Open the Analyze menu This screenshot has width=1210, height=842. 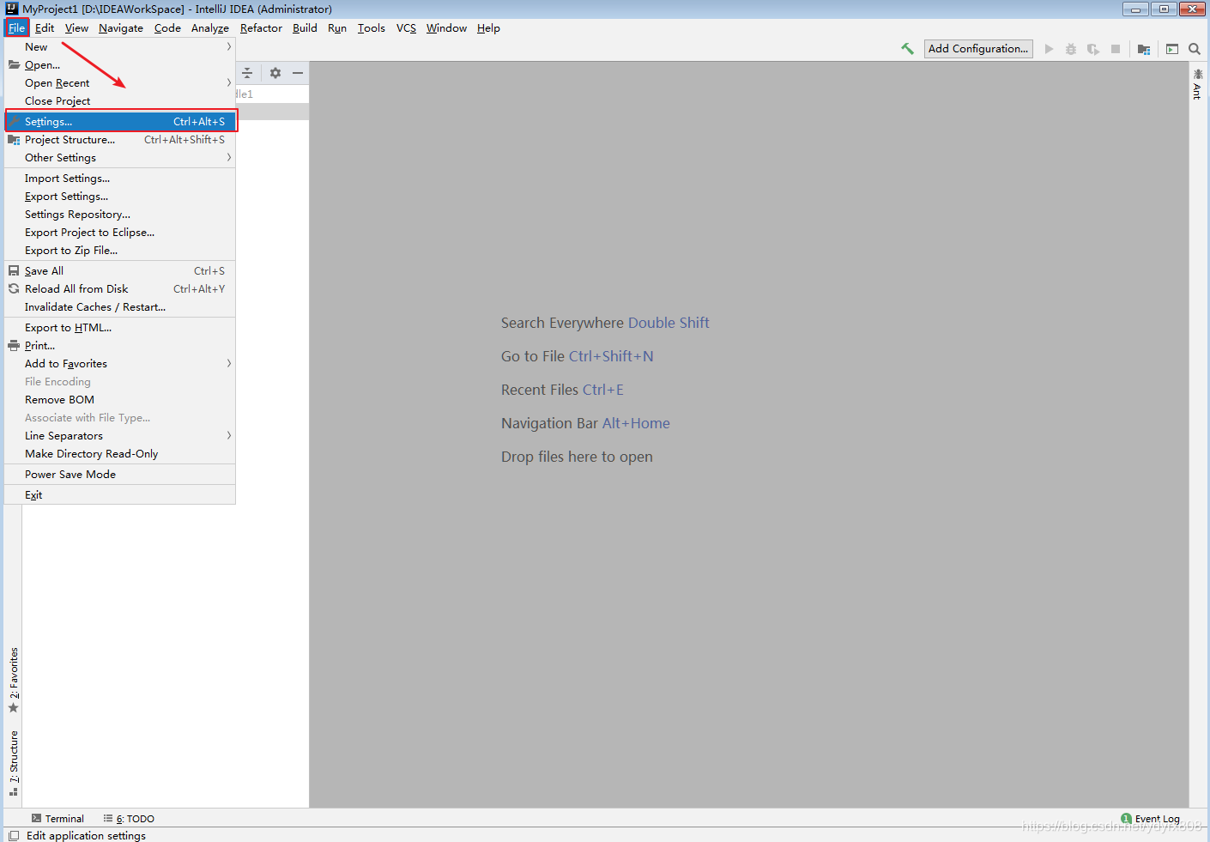[209, 27]
